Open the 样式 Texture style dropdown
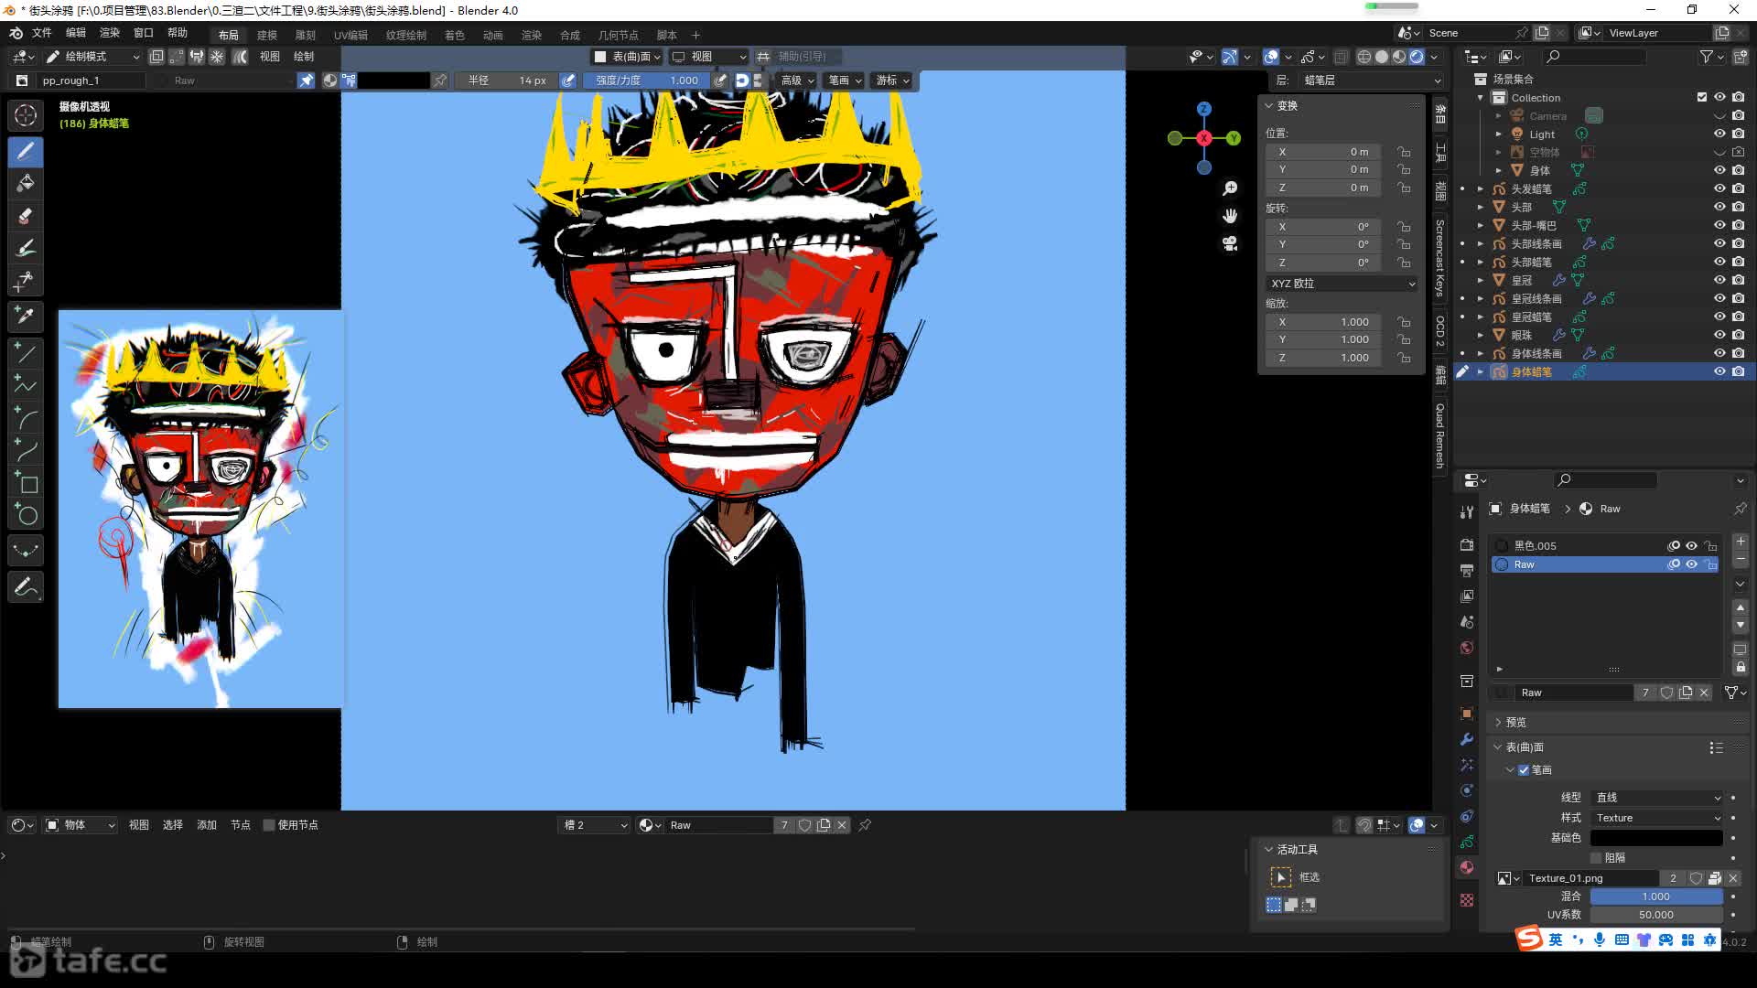Viewport: 1757px width, 988px height. 1657,818
